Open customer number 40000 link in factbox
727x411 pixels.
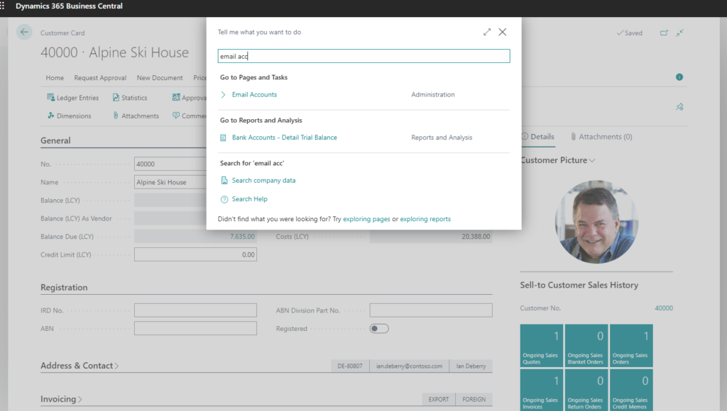point(664,308)
